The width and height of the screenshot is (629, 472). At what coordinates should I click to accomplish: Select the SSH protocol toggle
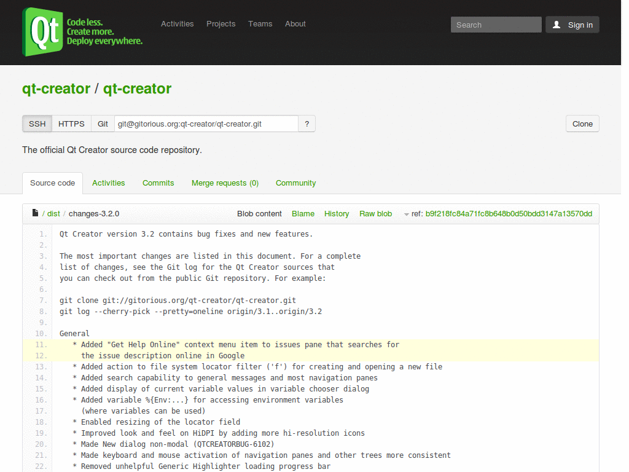coord(37,124)
